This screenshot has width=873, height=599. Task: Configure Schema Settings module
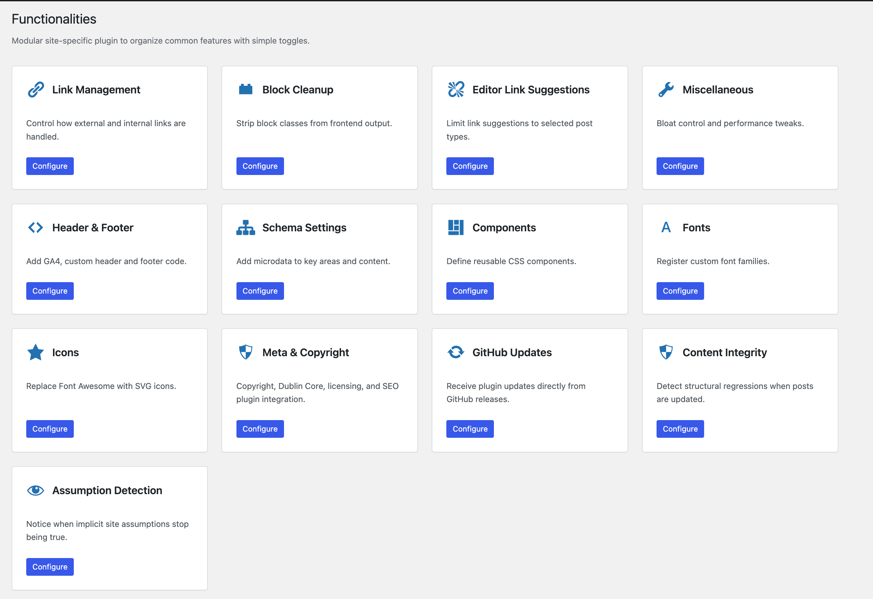point(260,291)
